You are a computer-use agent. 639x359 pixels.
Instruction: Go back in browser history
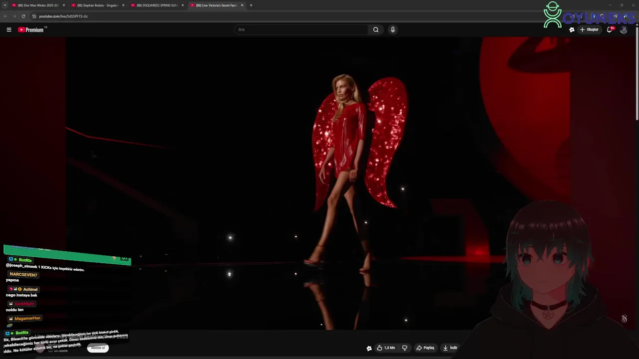pos(5,16)
